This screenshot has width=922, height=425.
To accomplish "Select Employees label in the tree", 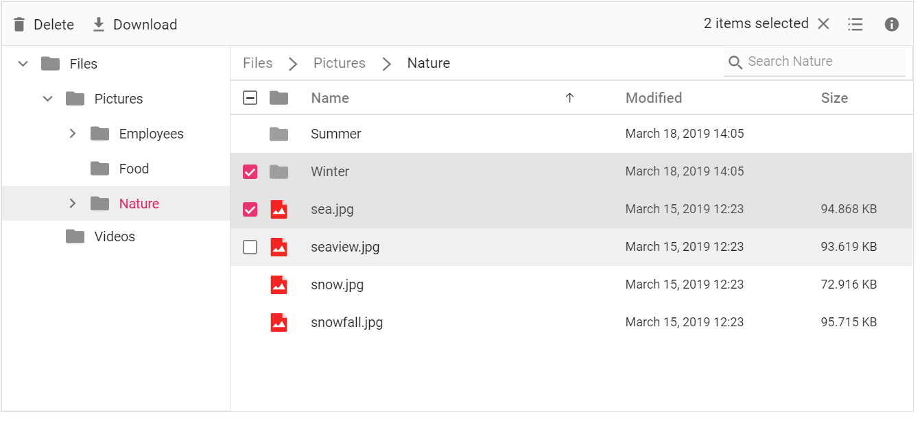I will pos(152,134).
